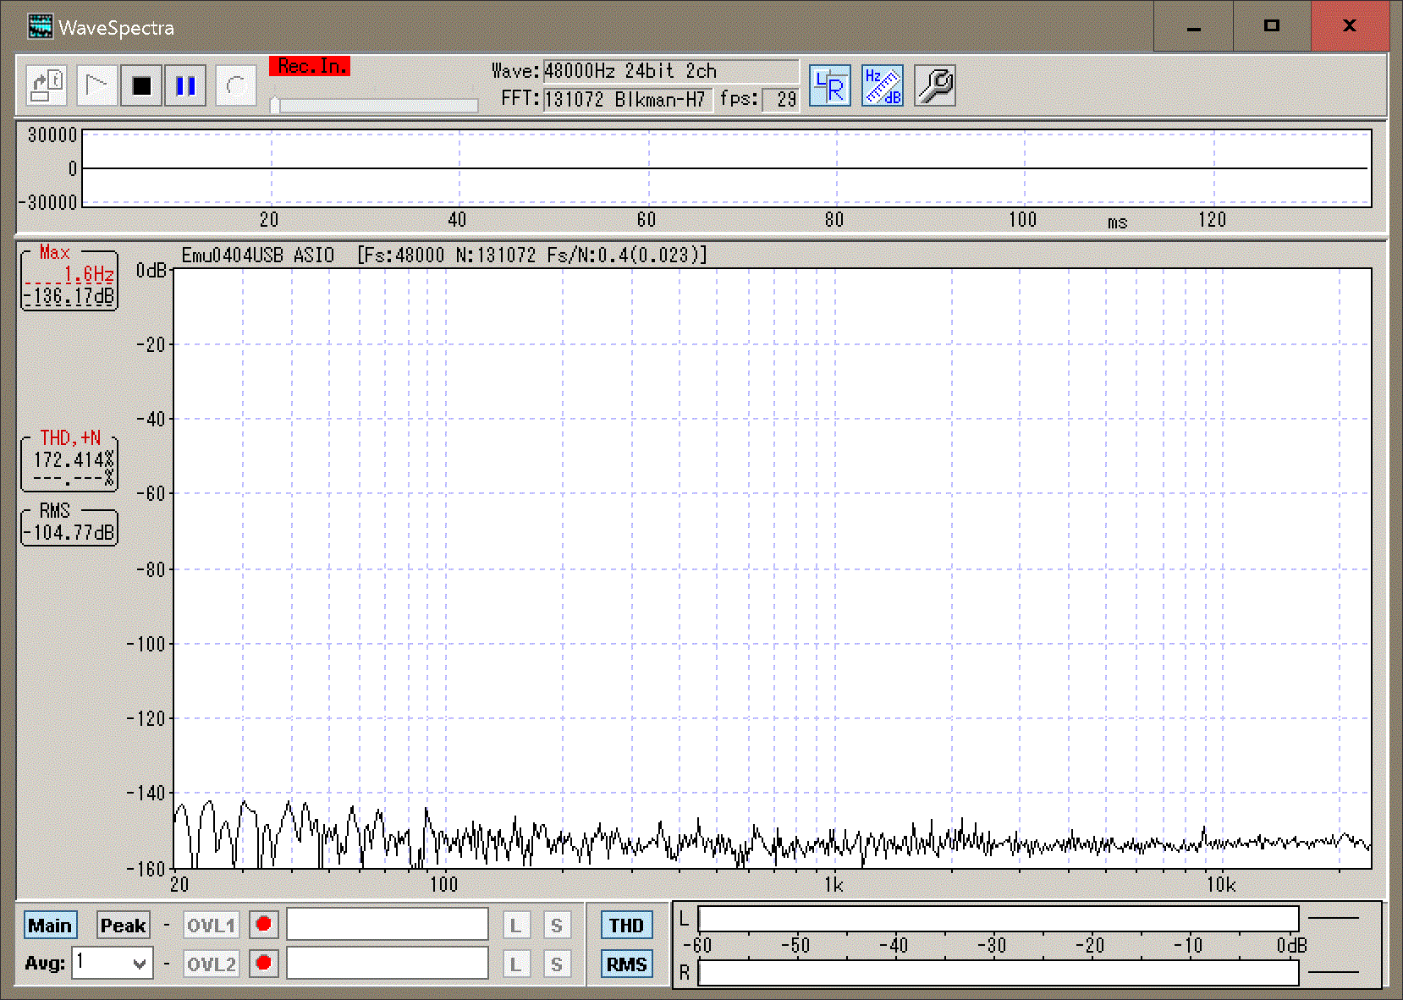1403x1000 pixels.
Task: Toggle the Hz/dB measurement cursor icon
Action: pos(883,85)
